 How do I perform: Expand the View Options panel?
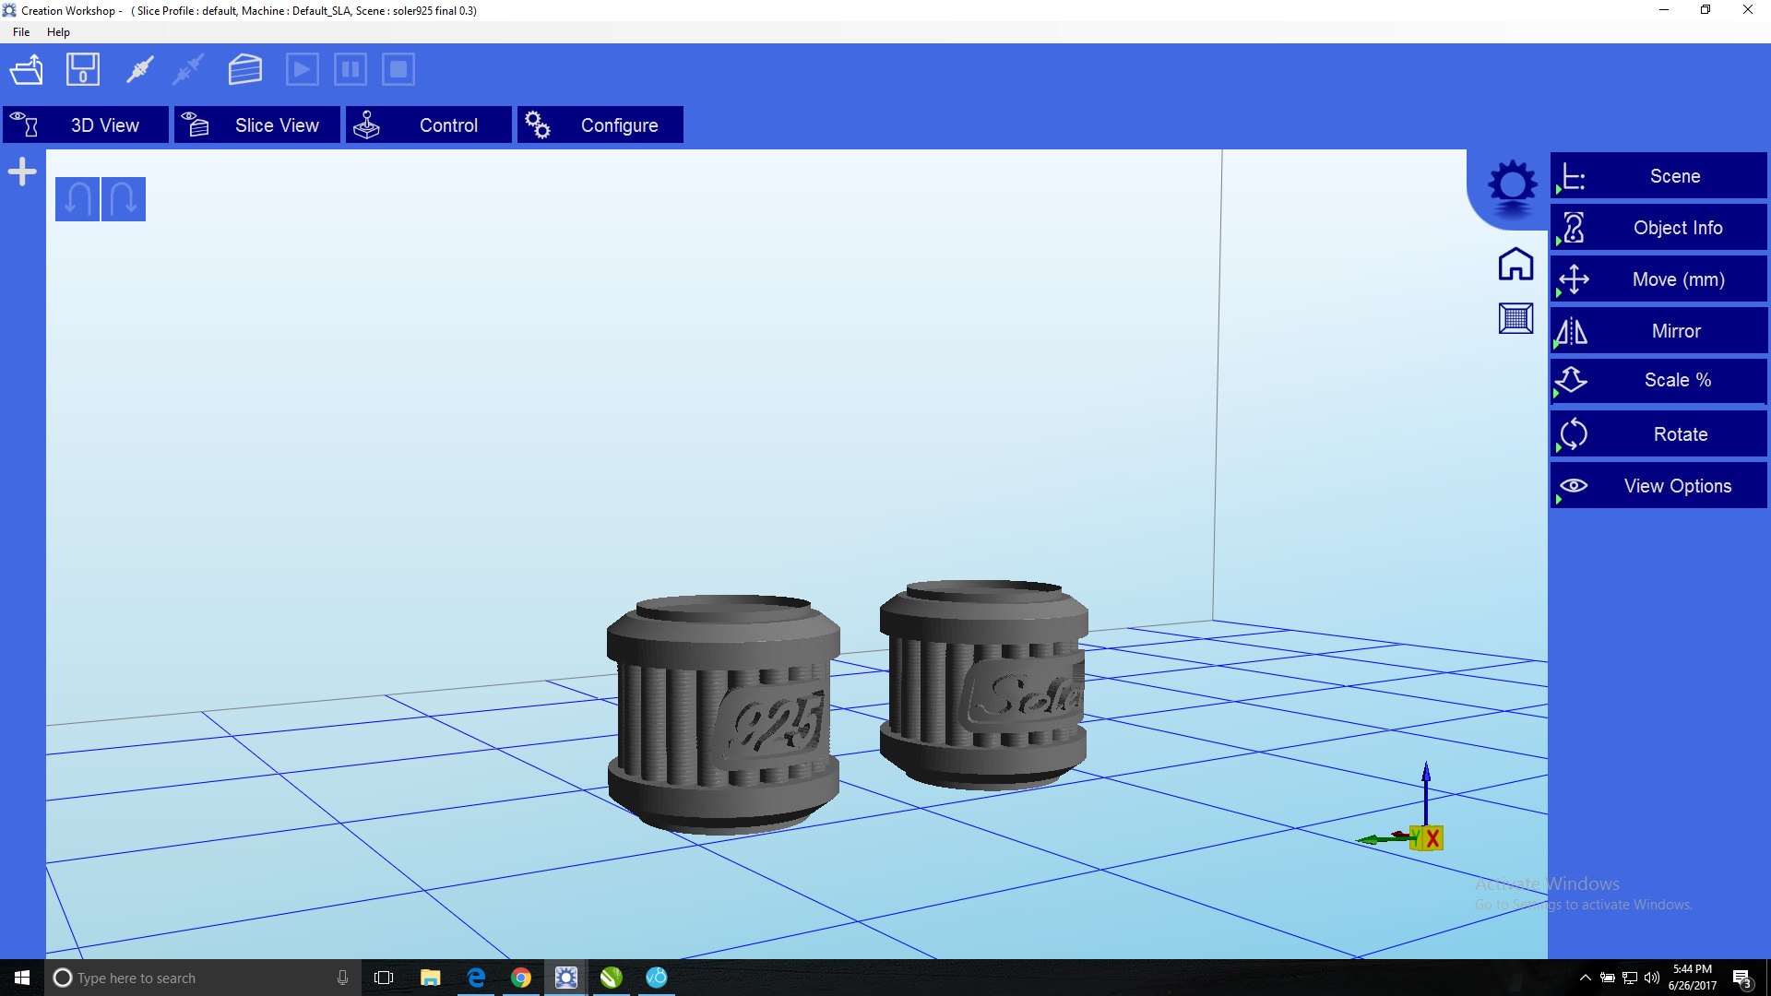[1658, 486]
